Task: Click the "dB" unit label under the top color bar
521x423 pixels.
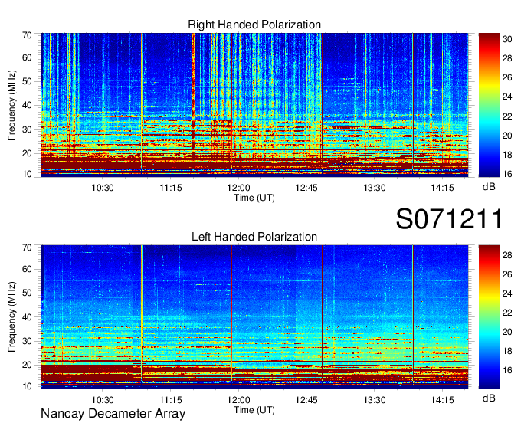Action: [489, 186]
